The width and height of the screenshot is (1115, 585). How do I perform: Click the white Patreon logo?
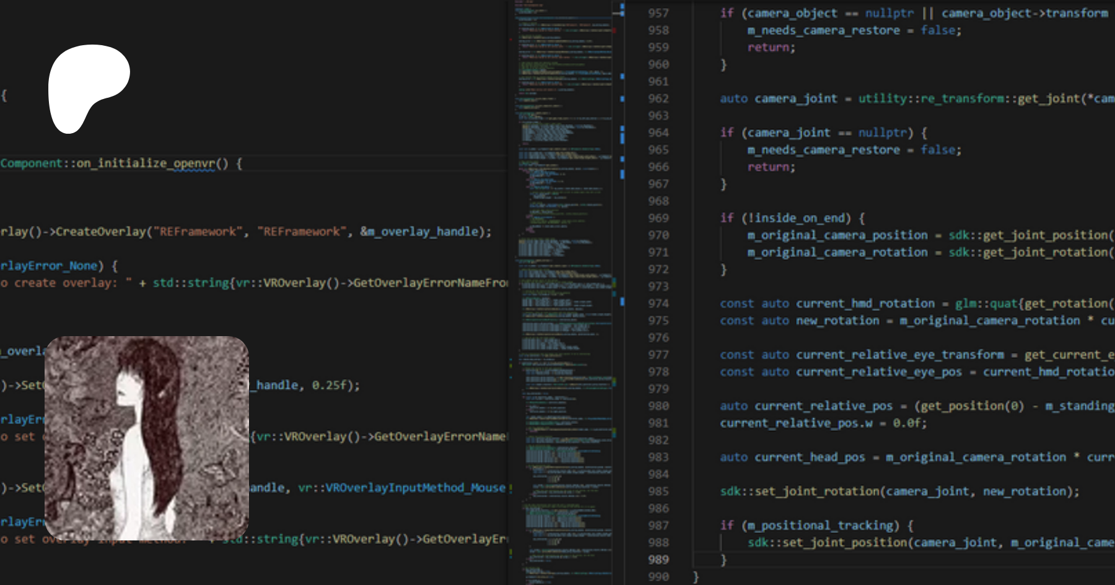pyautogui.click(x=88, y=87)
